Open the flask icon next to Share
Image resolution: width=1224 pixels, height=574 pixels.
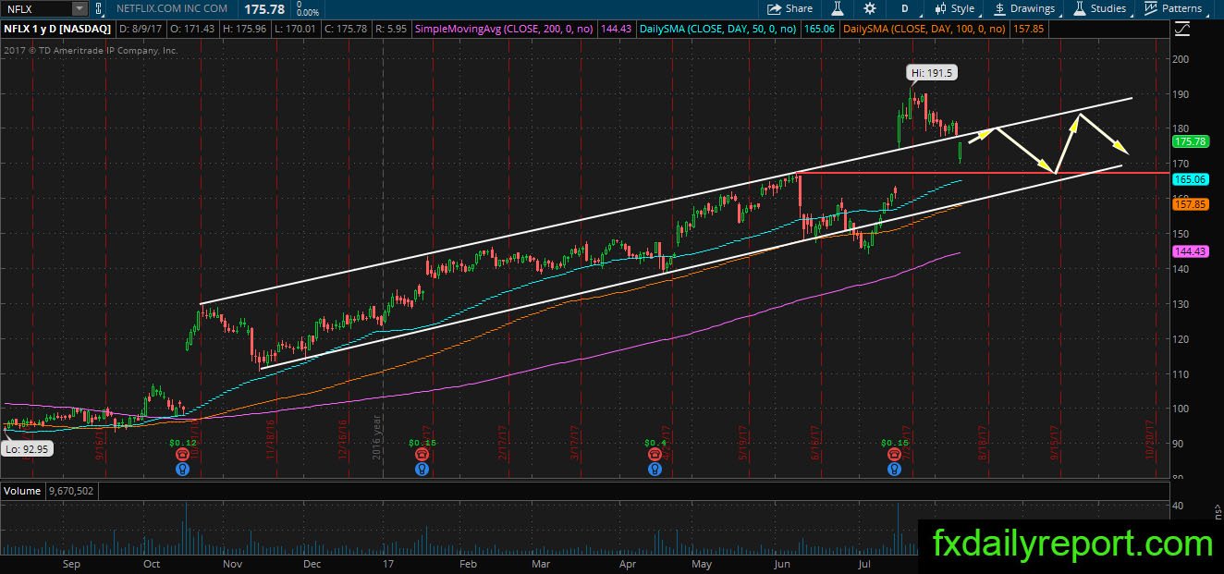click(838, 8)
